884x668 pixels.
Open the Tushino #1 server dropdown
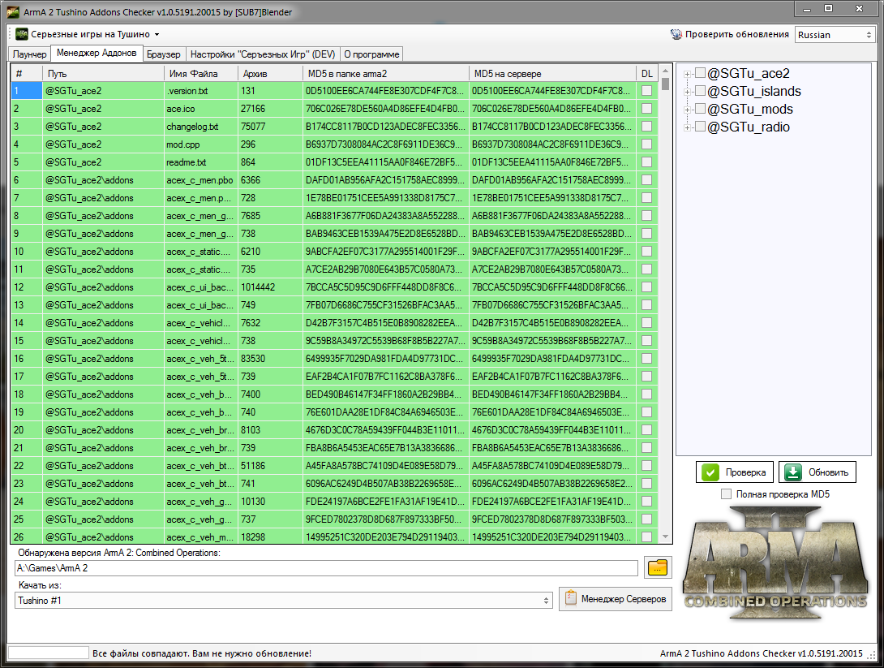click(284, 601)
